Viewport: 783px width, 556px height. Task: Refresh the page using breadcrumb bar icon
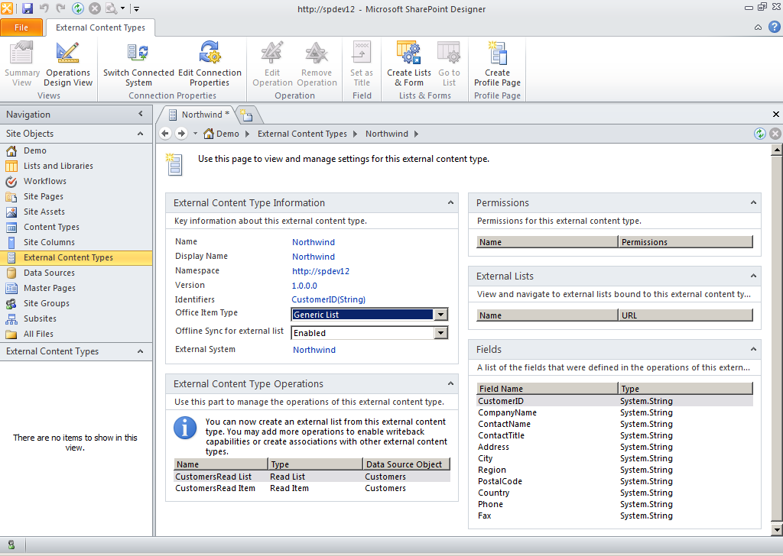[759, 134]
